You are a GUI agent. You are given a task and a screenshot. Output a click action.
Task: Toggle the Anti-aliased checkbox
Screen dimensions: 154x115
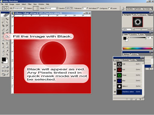coord(88,8)
